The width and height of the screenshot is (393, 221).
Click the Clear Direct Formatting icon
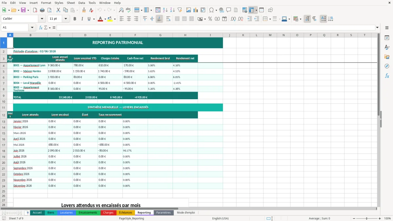[91, 10]
